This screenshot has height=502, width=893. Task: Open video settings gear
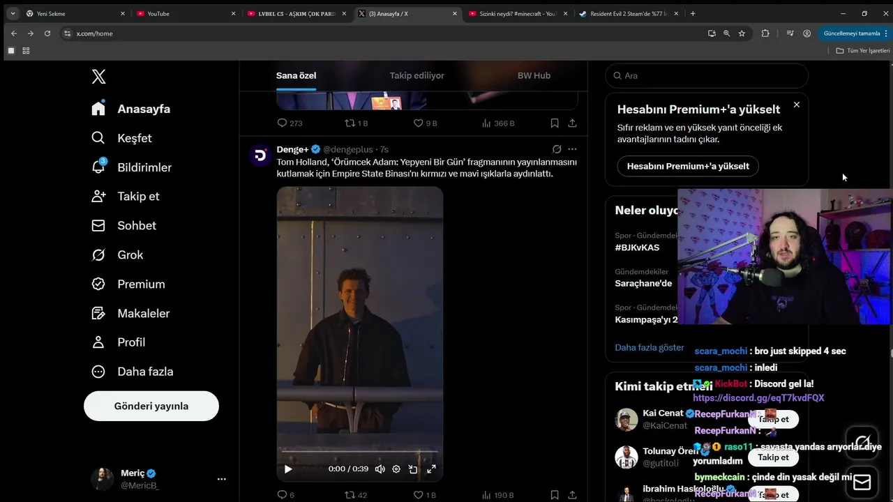coord(396,469)
